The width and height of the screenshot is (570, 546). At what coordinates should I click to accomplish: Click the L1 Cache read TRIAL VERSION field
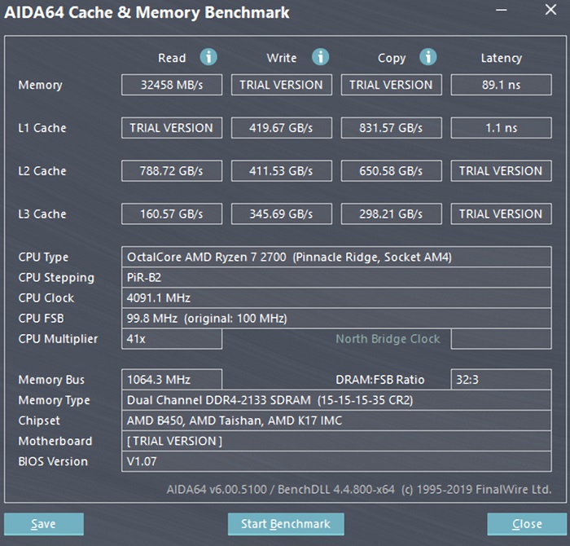click(x=172, y=128)
